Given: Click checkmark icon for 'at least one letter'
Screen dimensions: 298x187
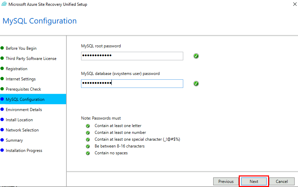Looking at the screenshot, I should (x=88, y=126).
